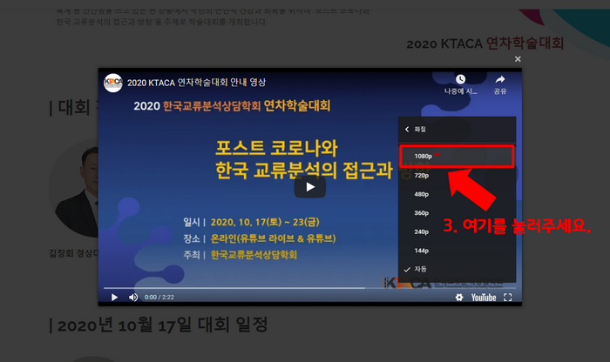Viewport: 610px width, 362px height.
Task: Open the KTACA channel avatar
Action: [113, 83]
